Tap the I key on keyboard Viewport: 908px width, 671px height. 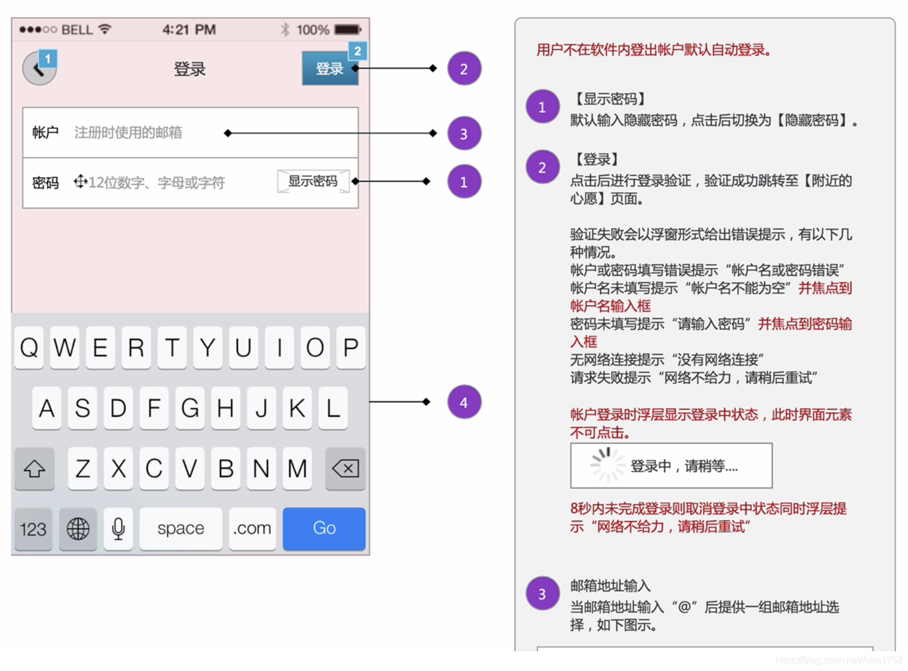(279, 347)
